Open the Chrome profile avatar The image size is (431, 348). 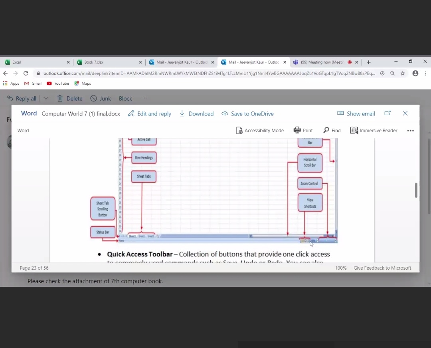(415, 73)
